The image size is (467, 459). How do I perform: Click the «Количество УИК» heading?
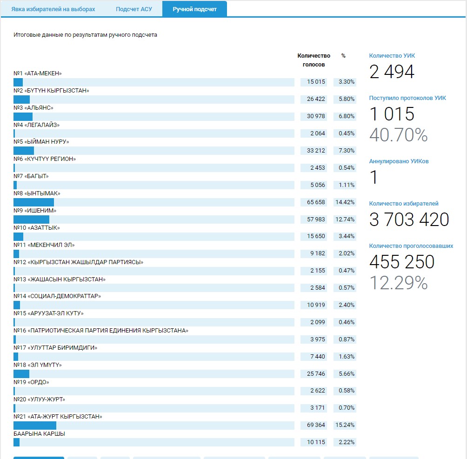pos(392,56)
